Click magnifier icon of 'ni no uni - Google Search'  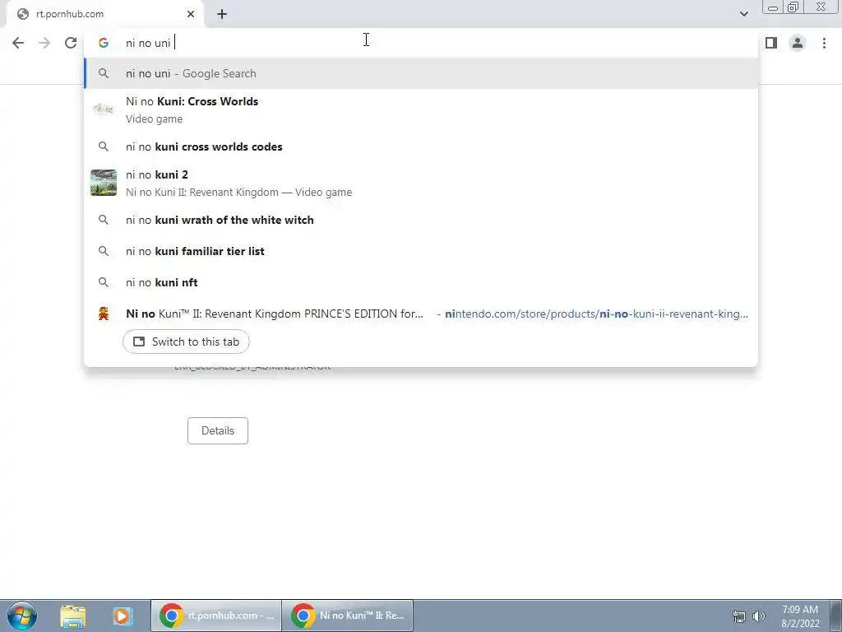pyautogui.click(x=104, y=73)
